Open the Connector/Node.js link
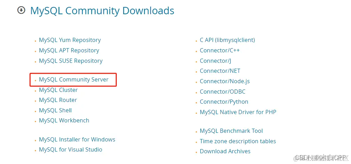Viewport: 351px width, 164px height. (225, 81)
